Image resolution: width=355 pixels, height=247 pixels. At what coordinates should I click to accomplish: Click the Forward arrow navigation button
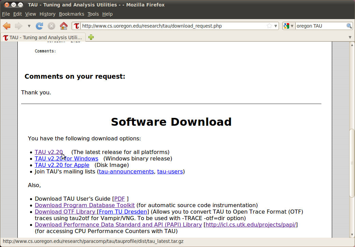(18, 26)
